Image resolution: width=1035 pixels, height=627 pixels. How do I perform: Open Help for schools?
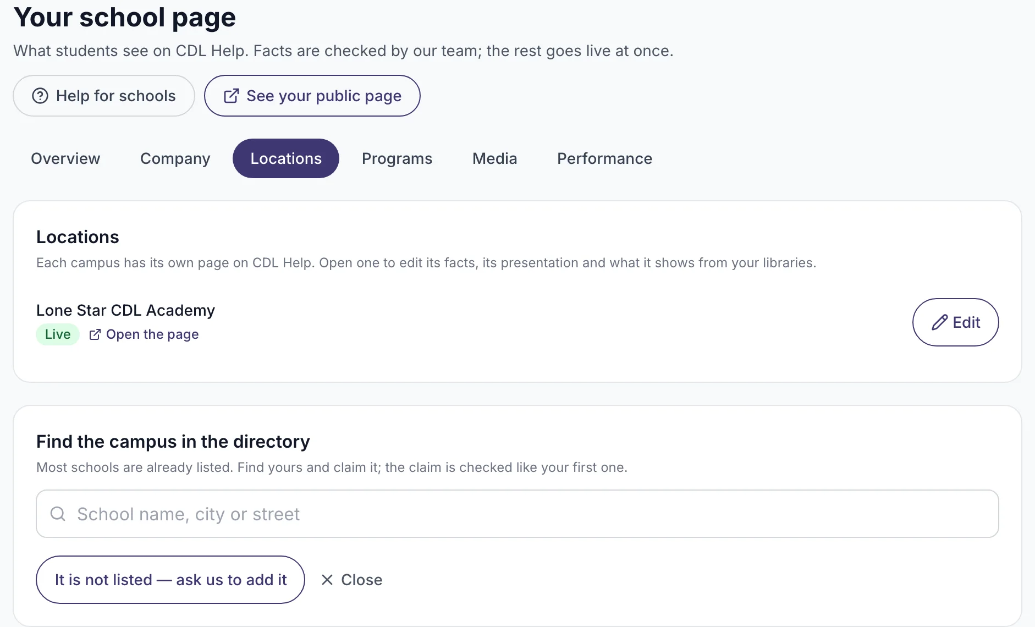pos(104,96)
